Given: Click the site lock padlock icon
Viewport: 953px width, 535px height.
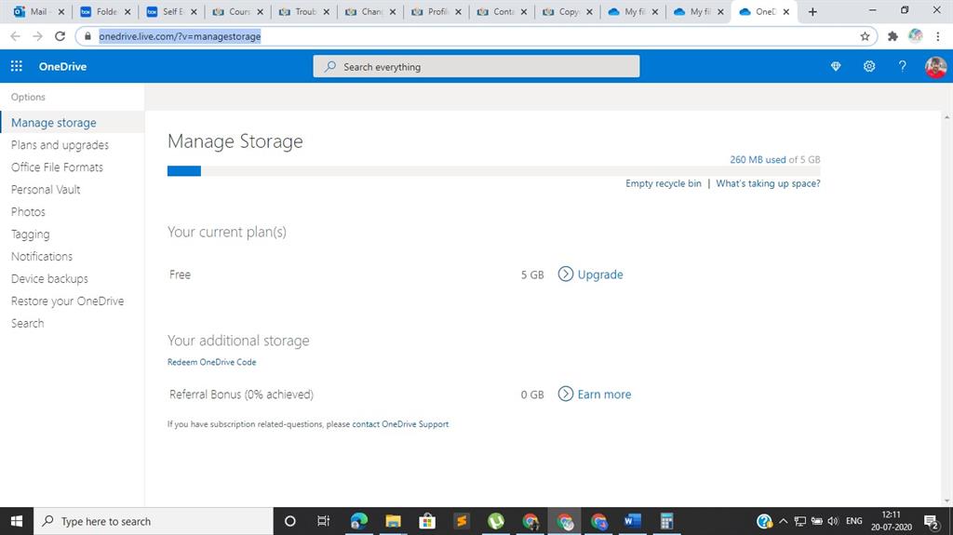Looking at the screenshot, I should (88, 36).
